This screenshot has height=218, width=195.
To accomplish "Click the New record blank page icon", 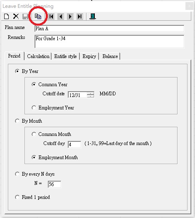I will pos(6,17).
